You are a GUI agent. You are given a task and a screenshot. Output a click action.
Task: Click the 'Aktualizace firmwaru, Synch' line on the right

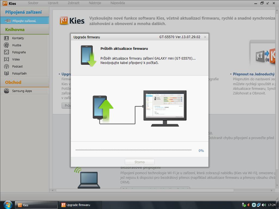coord(254,88)
